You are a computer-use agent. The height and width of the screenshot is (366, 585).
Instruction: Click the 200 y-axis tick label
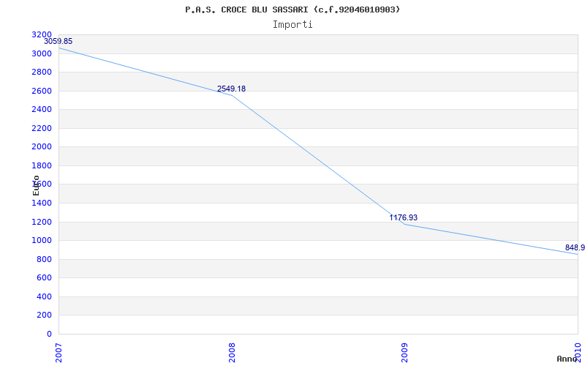(44, 315)
